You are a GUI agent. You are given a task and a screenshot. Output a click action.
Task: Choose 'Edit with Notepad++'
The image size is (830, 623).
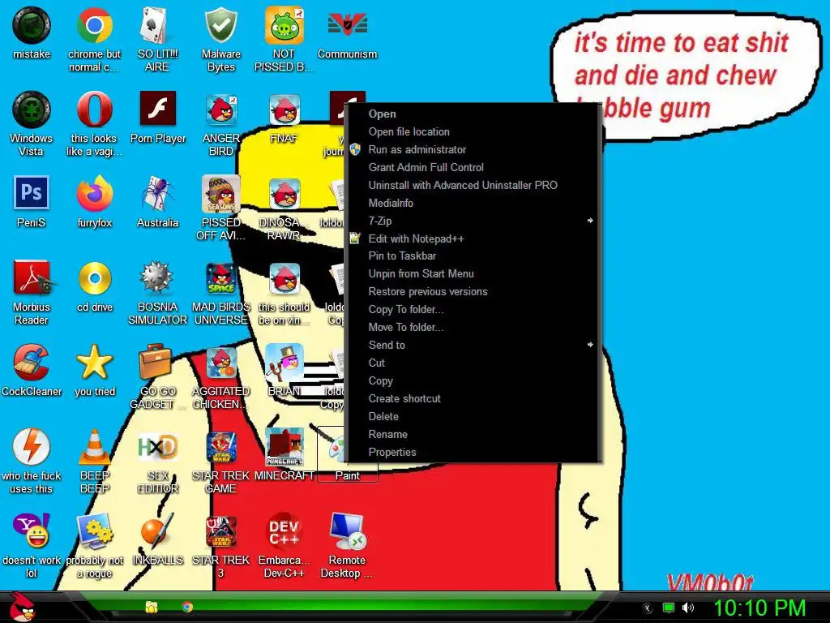[473, 238]
